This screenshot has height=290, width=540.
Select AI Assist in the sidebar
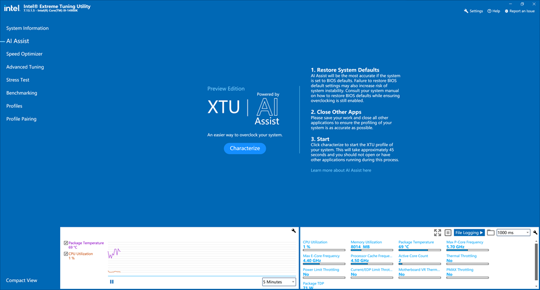click(18, 41)
